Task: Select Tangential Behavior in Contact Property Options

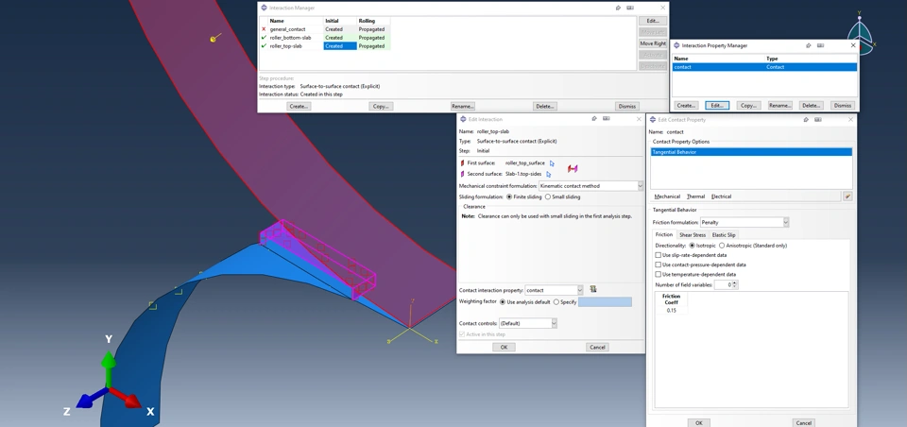Action: 751,152
